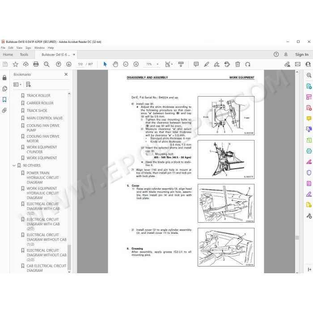Viewport: 313px width, 313px height.
Task: Switch to the Home tab
Action: pos(8,55)
